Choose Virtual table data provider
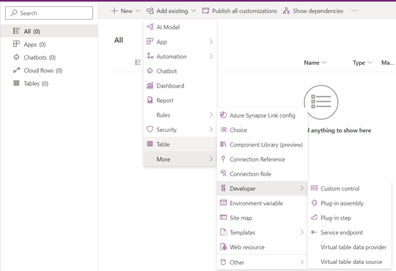 350,247
